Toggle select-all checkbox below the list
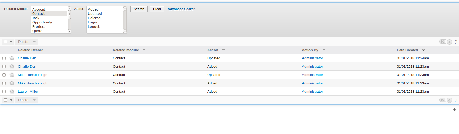 coord(5,100)
